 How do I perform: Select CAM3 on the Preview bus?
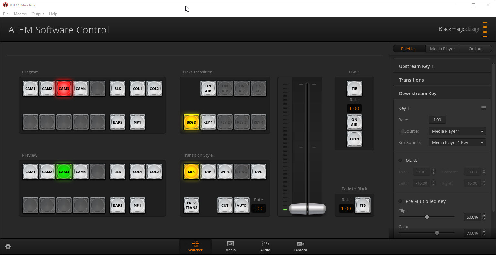click(64, 172)
